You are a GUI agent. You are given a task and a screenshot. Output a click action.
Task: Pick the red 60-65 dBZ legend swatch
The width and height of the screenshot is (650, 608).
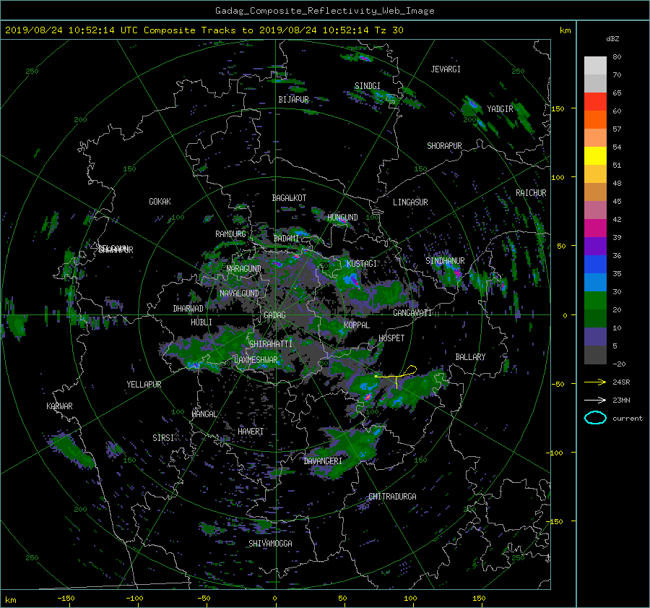coord(595,102)
